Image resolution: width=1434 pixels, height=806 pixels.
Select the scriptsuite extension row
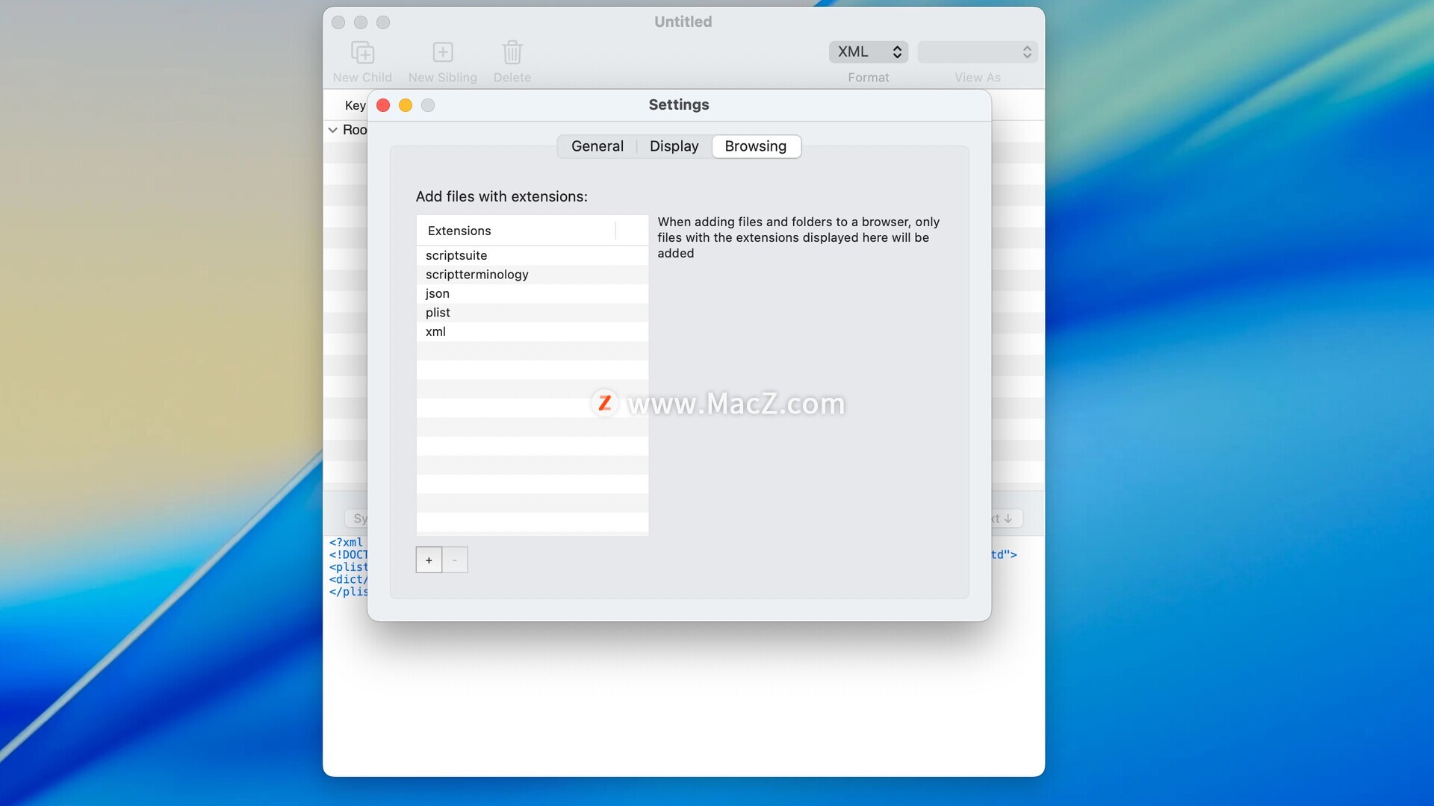(x=456, y=255)
